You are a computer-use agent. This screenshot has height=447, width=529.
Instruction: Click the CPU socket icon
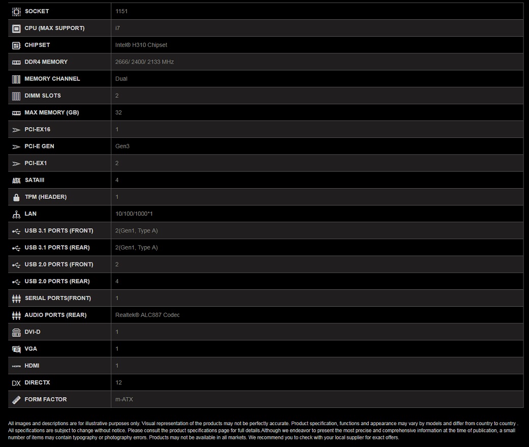click(16, 11)
